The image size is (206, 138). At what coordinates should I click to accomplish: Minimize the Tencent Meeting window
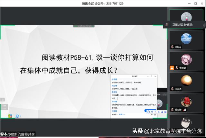point(189,4)
